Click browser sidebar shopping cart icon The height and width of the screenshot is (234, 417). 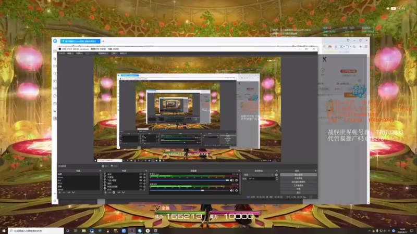[55, 111]
